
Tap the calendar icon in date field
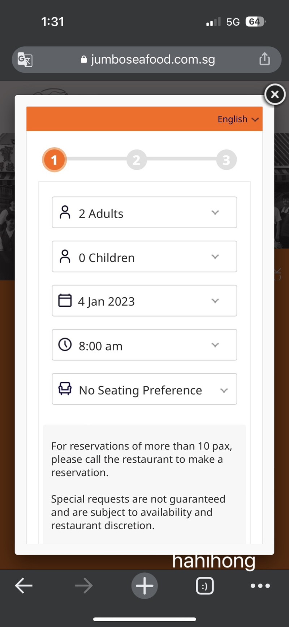tap(65, 300)
